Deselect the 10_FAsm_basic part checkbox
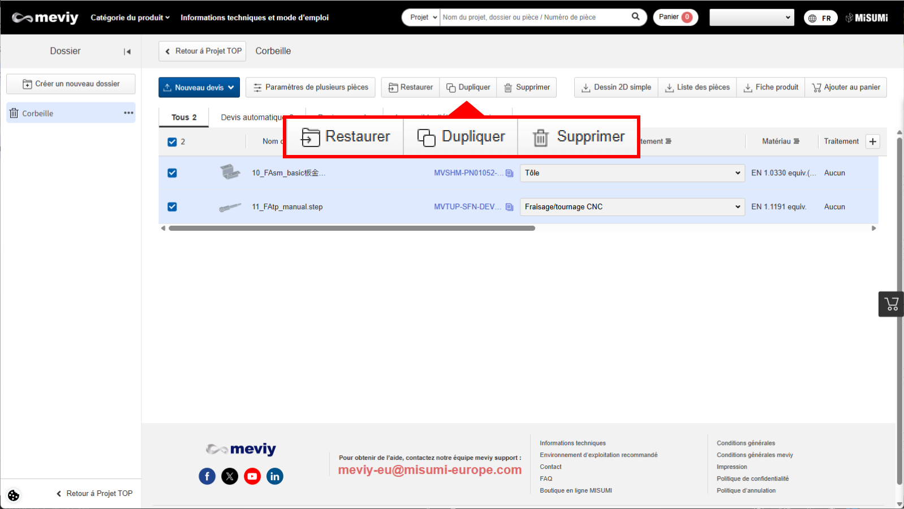The image size is (904, 509). [173, 173]
